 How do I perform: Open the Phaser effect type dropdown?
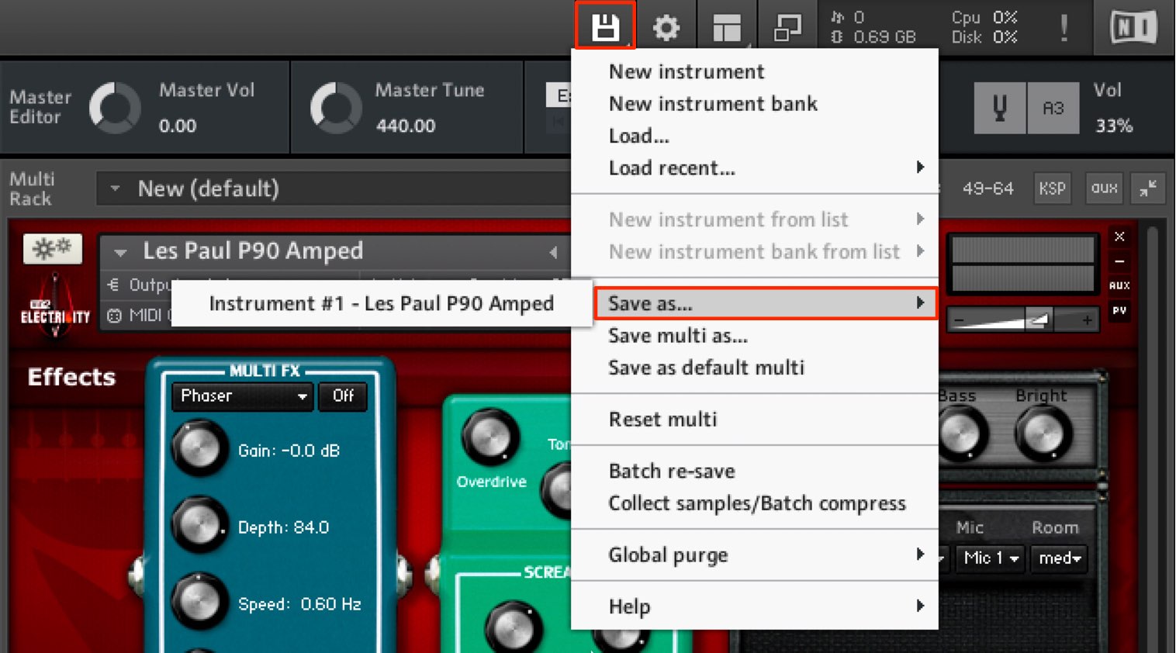tap(242, 396)
